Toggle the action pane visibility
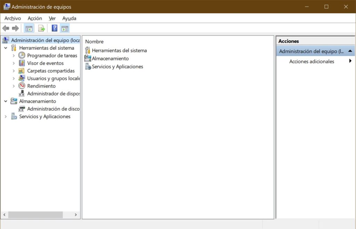Screen dimensions: 356x229 65,28
